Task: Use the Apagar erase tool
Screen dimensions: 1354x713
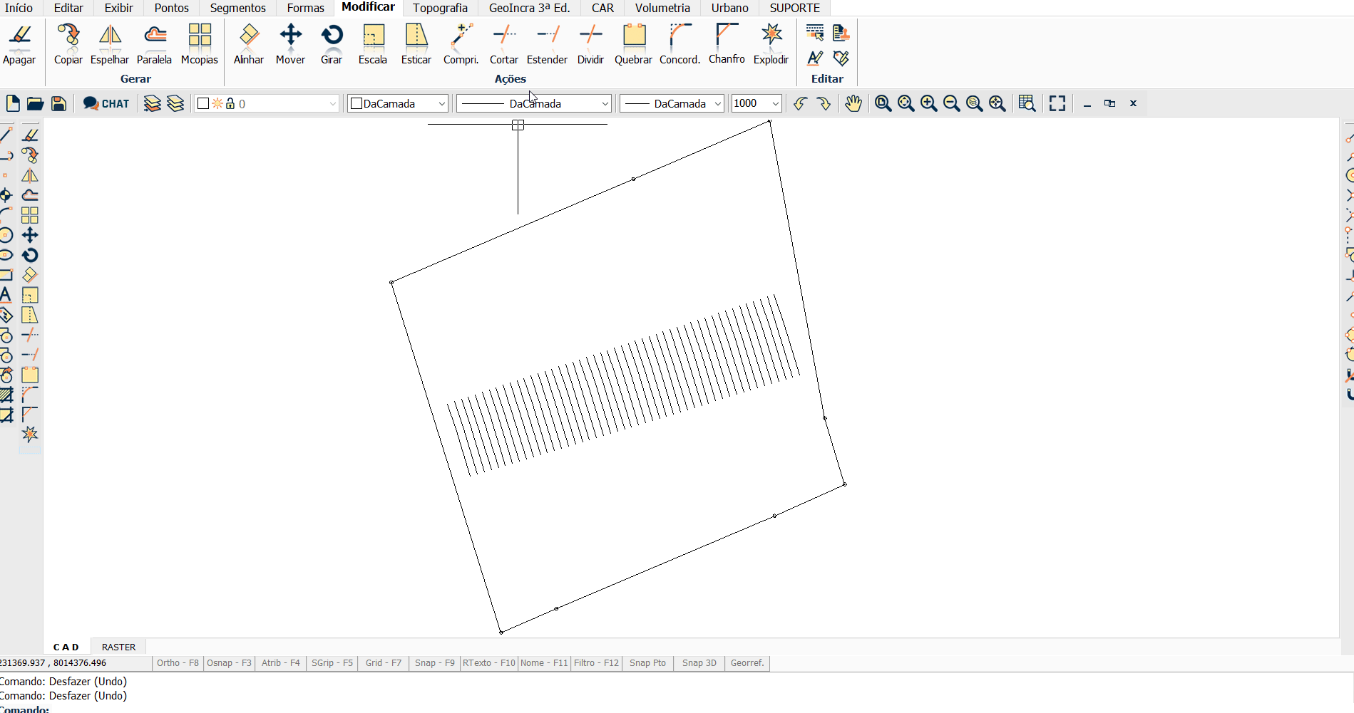Action: pyautogui.click(x=19, y=44)
